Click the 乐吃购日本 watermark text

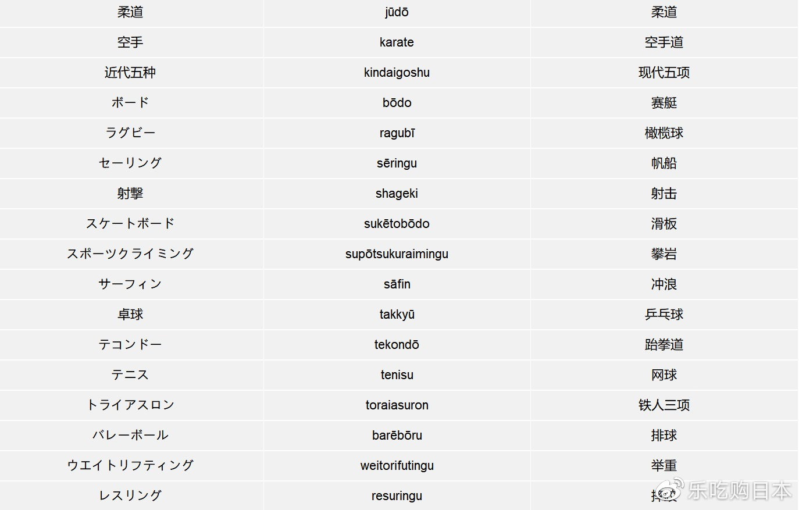point(739,491)
